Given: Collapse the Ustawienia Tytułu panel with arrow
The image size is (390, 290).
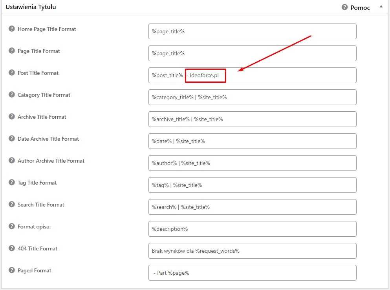Looking at the screenshot, I should tap(381, 7).
